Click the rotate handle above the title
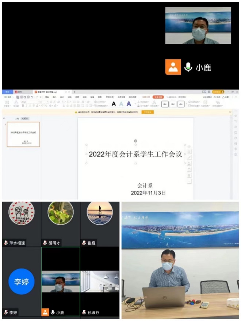 coord(135,141)
